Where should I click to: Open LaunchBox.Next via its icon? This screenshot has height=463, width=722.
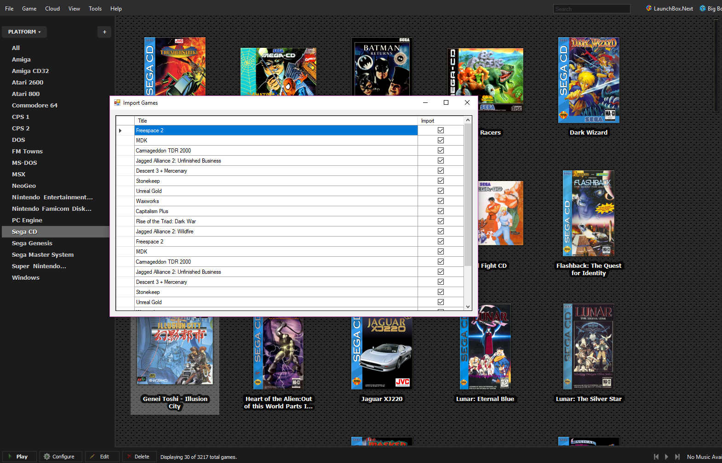pyautogui.click(x=649, y=8)
